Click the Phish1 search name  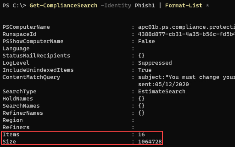click(145, 5)
